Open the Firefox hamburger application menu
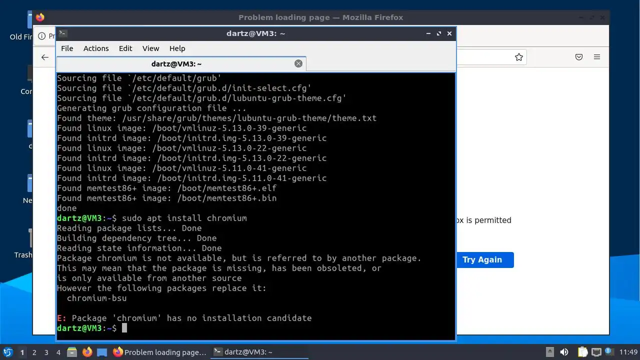 point(597,57)
